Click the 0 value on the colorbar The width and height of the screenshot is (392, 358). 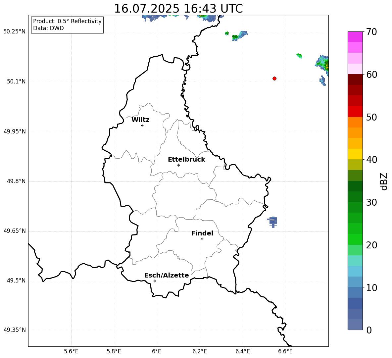(369, 330)
